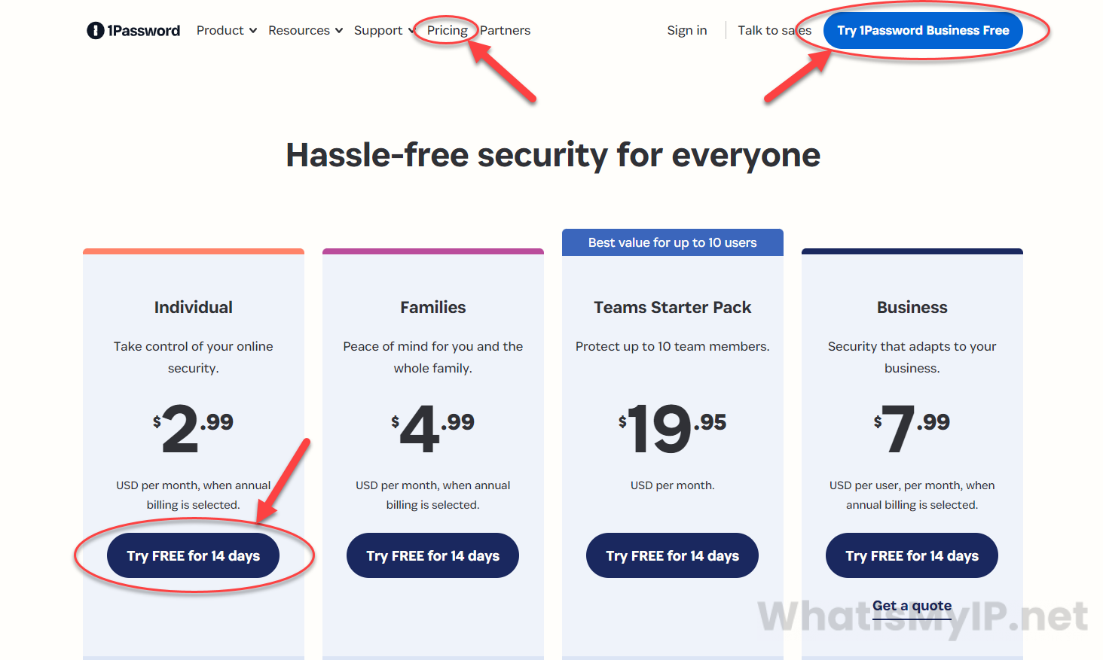Click the Individual plan card heading

click(x=193, y=307)
